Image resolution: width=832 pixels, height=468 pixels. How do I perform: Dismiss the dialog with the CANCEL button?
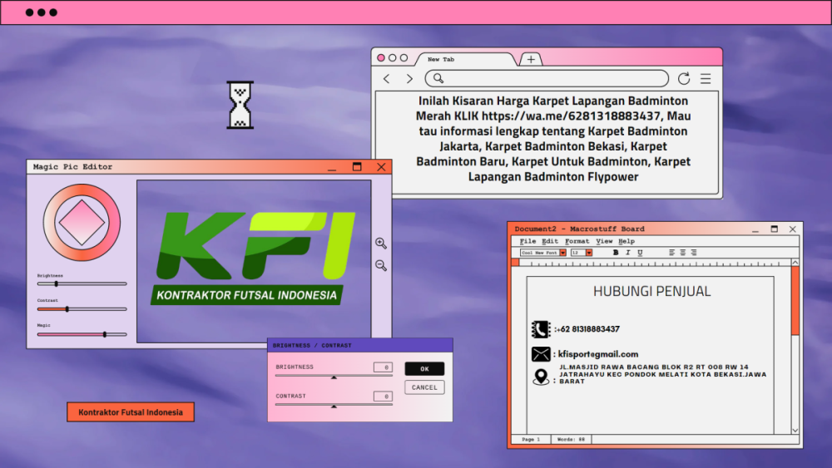coord(424,387)
